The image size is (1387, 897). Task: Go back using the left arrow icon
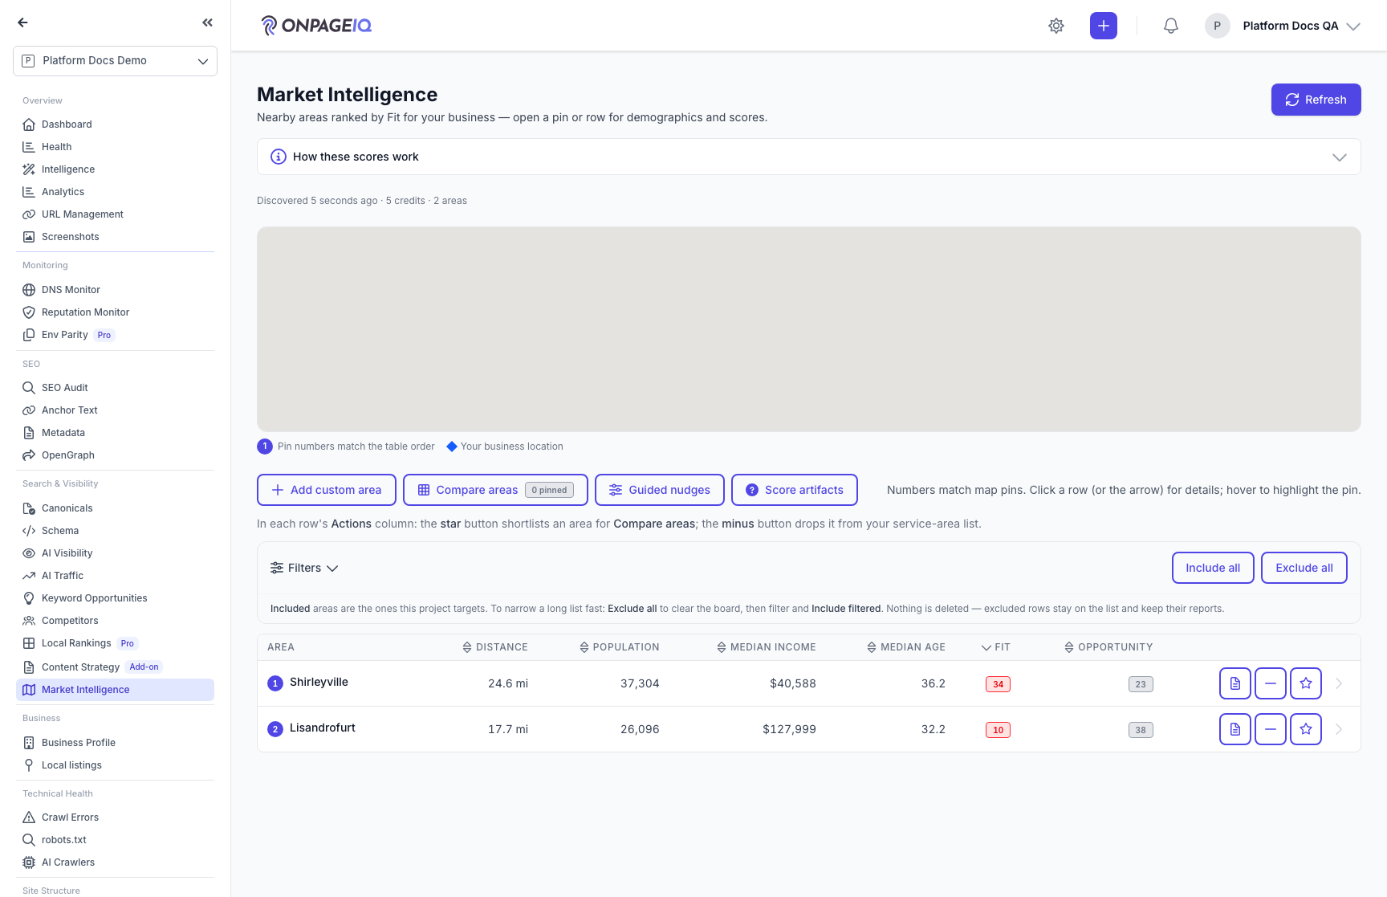coord(22,22)
